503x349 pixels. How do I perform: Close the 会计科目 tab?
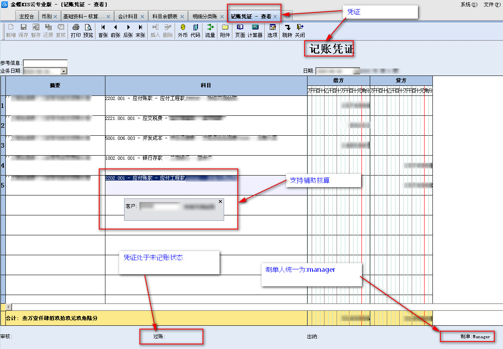pos(142,17)
